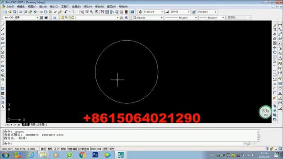
Task: Open the AutoCAD 经典 workspace dropdown
Action: (37, 18)
